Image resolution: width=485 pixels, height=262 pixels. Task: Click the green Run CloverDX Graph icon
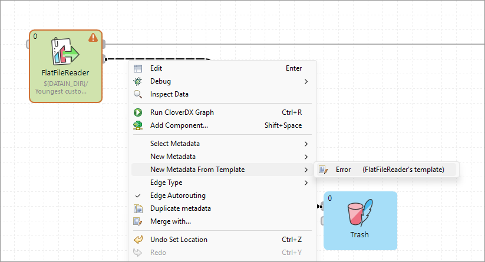tap(138, 112)
